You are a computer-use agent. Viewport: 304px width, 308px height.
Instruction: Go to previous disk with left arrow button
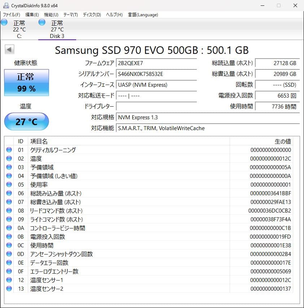(x=9, y=50)
